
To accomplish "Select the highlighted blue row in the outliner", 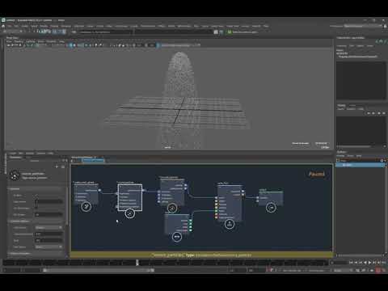I will 360,165.
